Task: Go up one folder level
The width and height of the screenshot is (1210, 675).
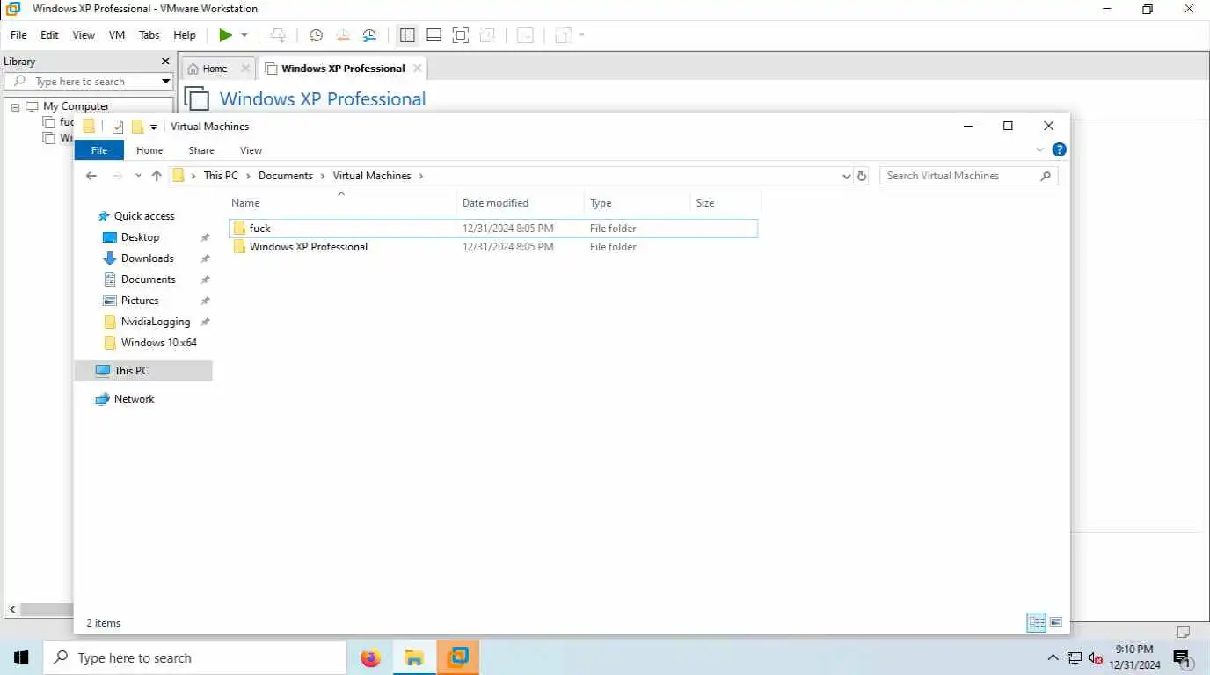Action: (157, 176)
